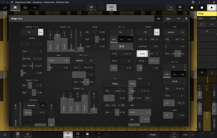Click the CC button in bottom bar
217x138 pixels.
(5, 135)
